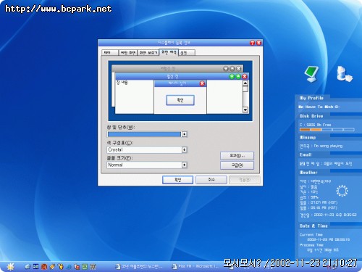Image resolution: width=362 pixels, height=272 pixels.
Task: Click the dark blue quick launch icon next to Internet Explorer
Action: point(36,266)
